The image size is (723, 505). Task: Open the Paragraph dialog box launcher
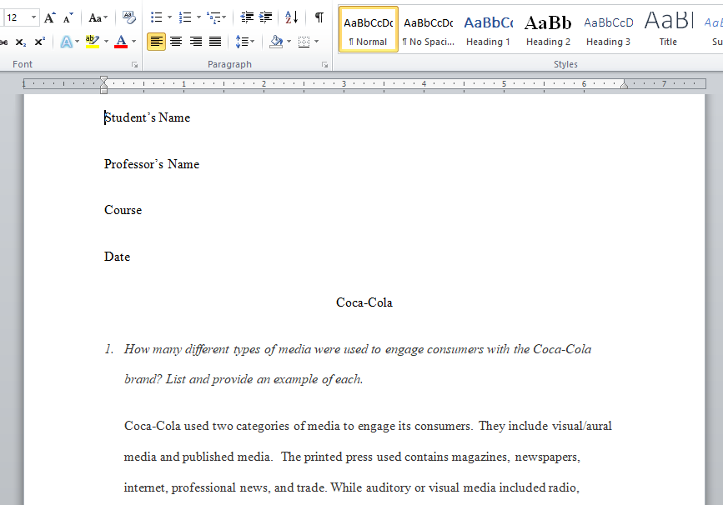tap(325, 65)
